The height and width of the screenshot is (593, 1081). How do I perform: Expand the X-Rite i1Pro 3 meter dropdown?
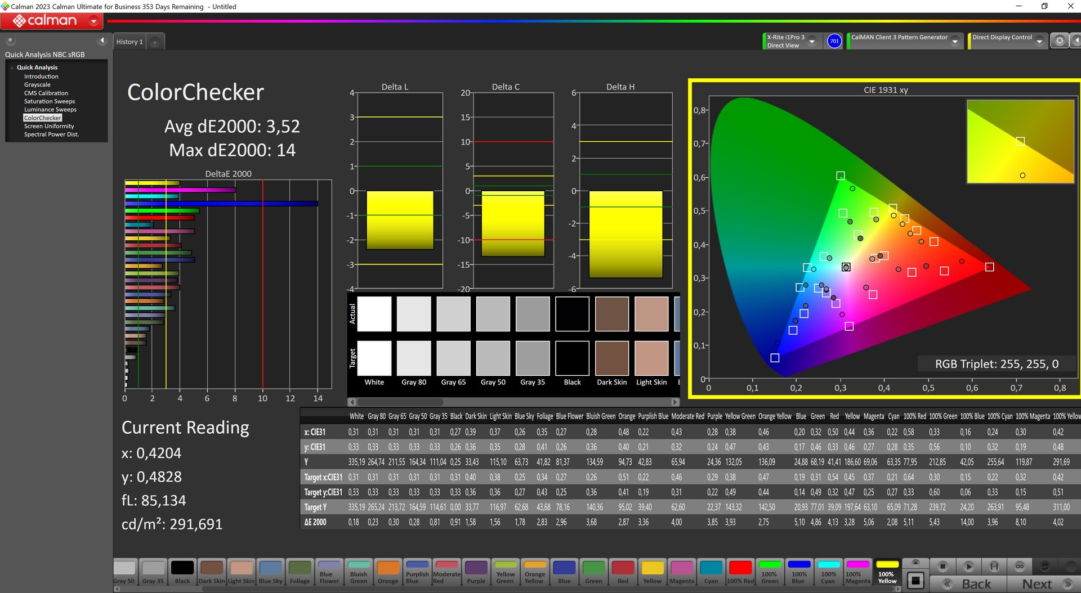point(812,42)
